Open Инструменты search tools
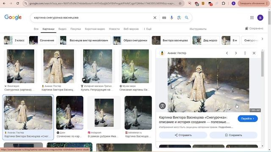This screenshot has height=152, width=271. pyautogui.click(x=198, y=29)
